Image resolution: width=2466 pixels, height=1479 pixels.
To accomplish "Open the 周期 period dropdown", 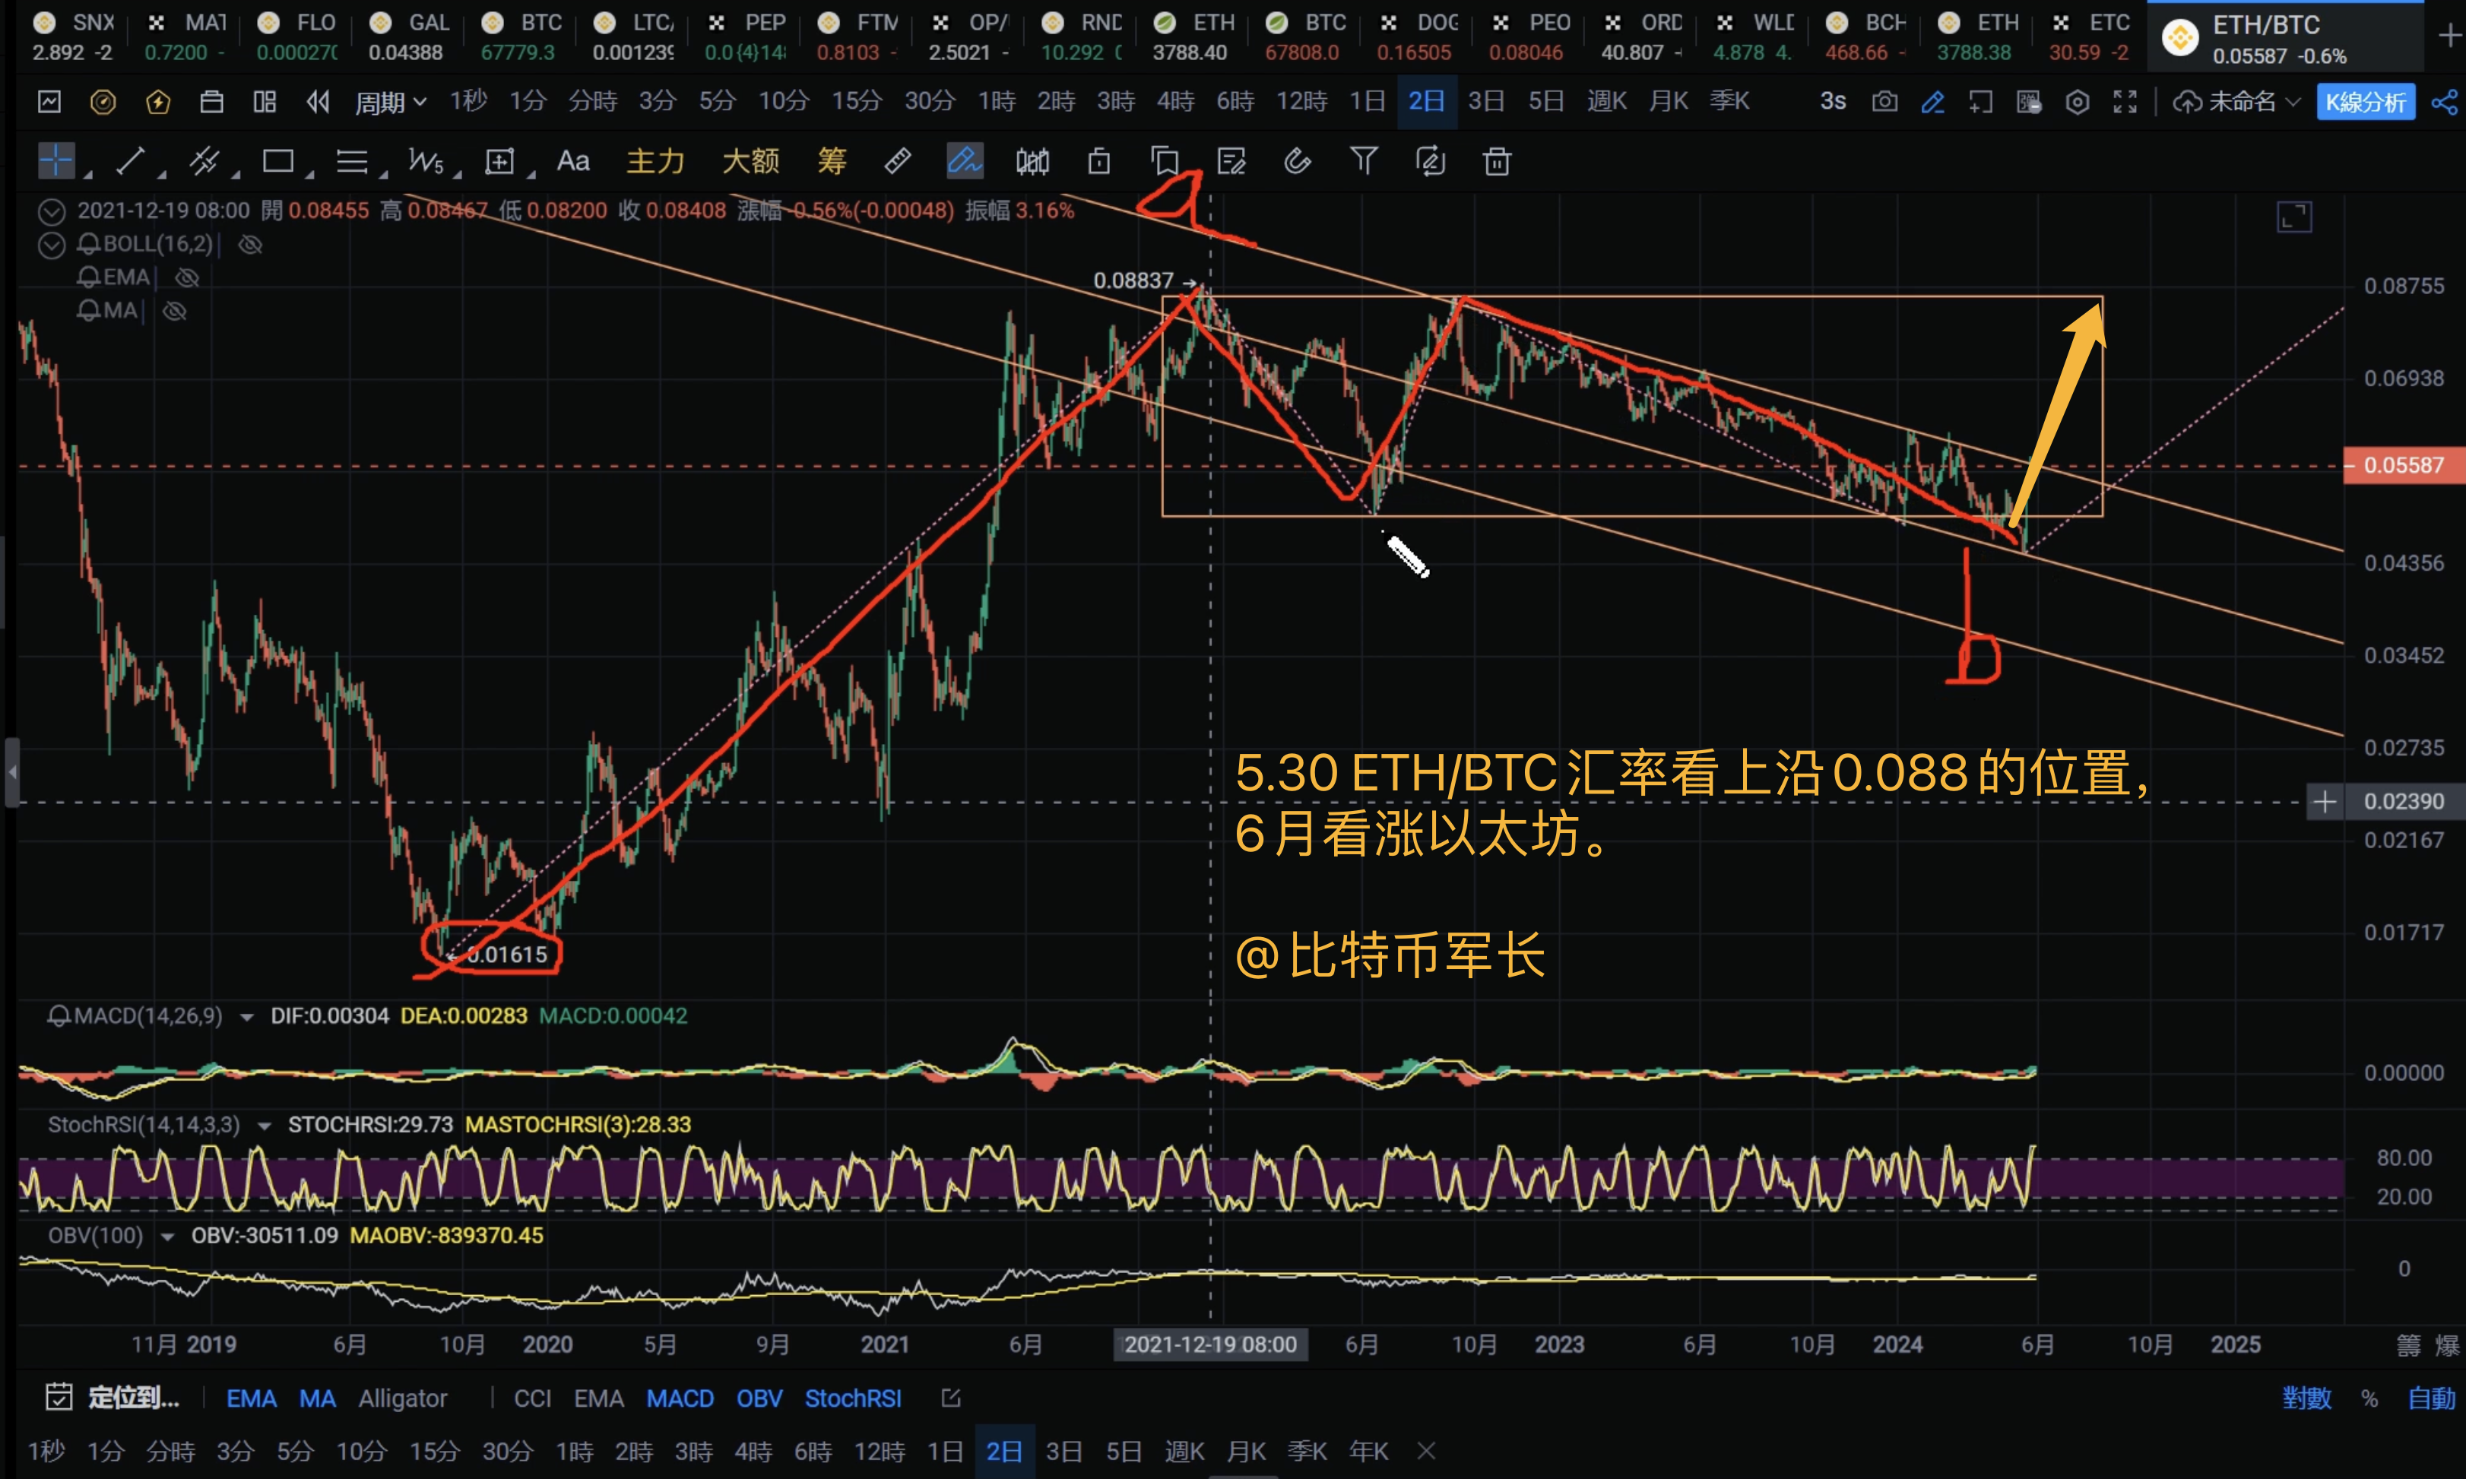I will [x=391, y=102].
